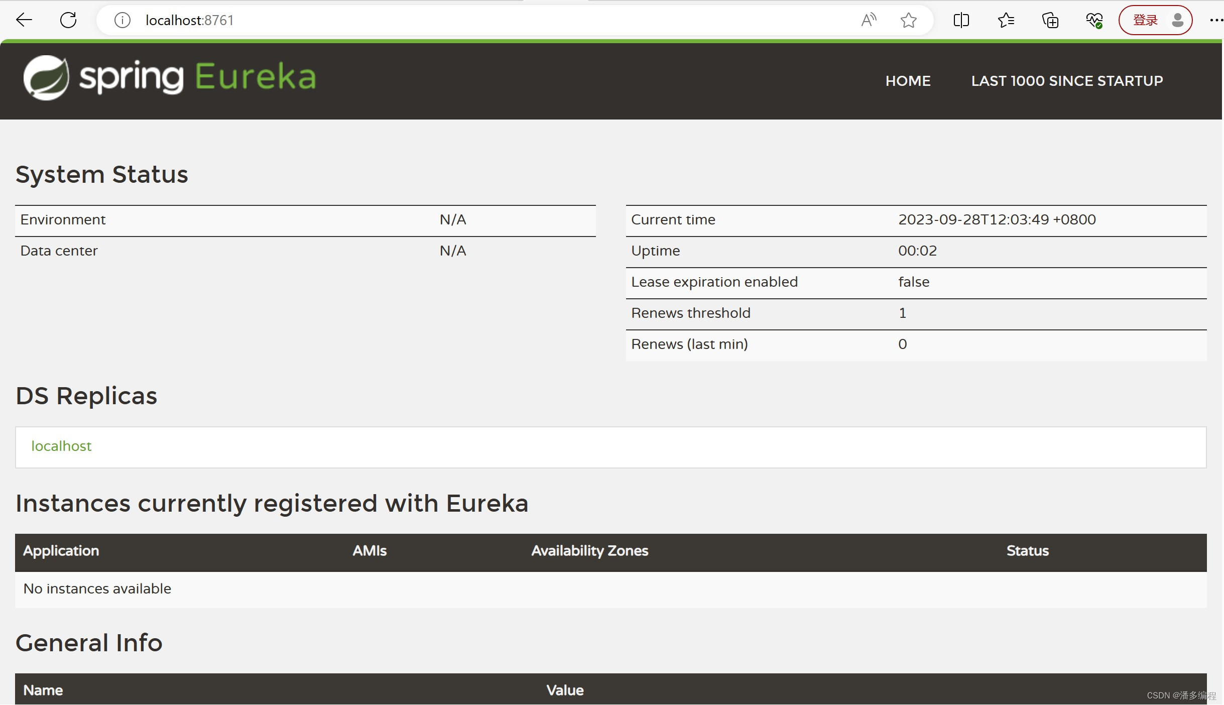Open LAST 1000 SINCE STARTUP page

click(x=1067, y=81)
